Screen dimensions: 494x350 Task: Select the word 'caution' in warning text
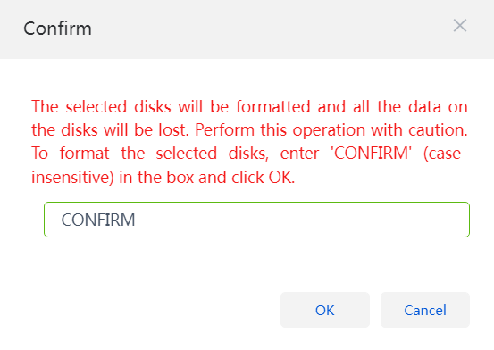[436, 130]
